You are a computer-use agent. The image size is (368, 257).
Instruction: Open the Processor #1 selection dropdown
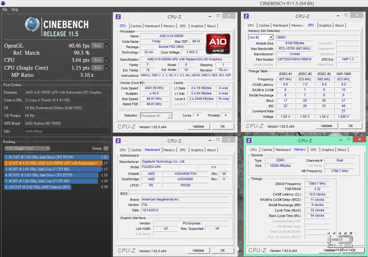pos(156,115)
